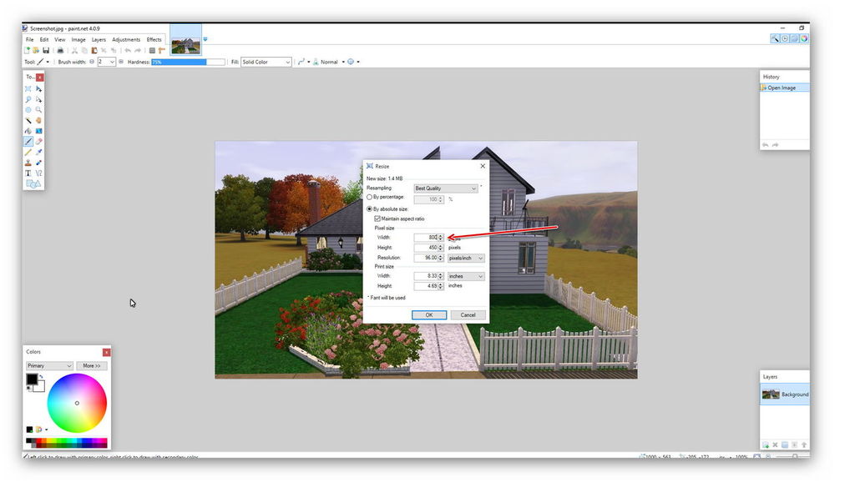Click the Screenshot.jpg image thumbnail tab

coord(186,40)
